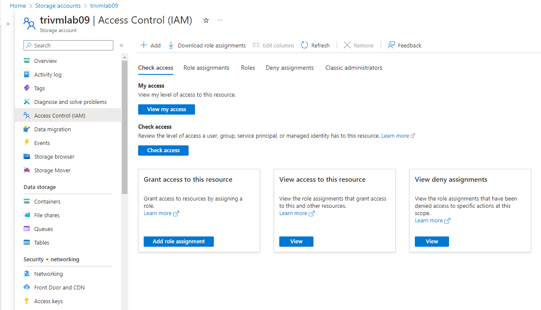Collapse the sidebar menu with double chevron
Viewport: 541px width, 310px height.
(x=121, y=45)
